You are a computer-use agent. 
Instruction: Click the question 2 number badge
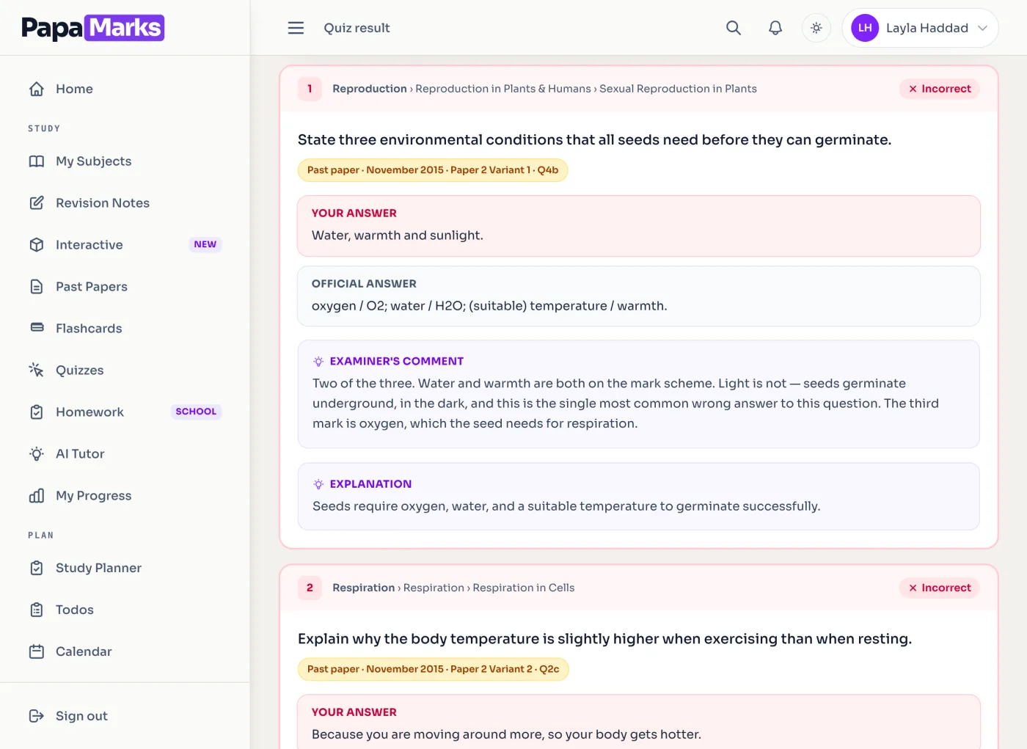point(310,588)
